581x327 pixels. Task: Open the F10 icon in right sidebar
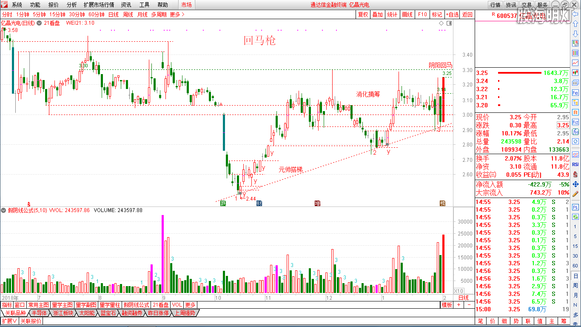(x=575, y=92)
